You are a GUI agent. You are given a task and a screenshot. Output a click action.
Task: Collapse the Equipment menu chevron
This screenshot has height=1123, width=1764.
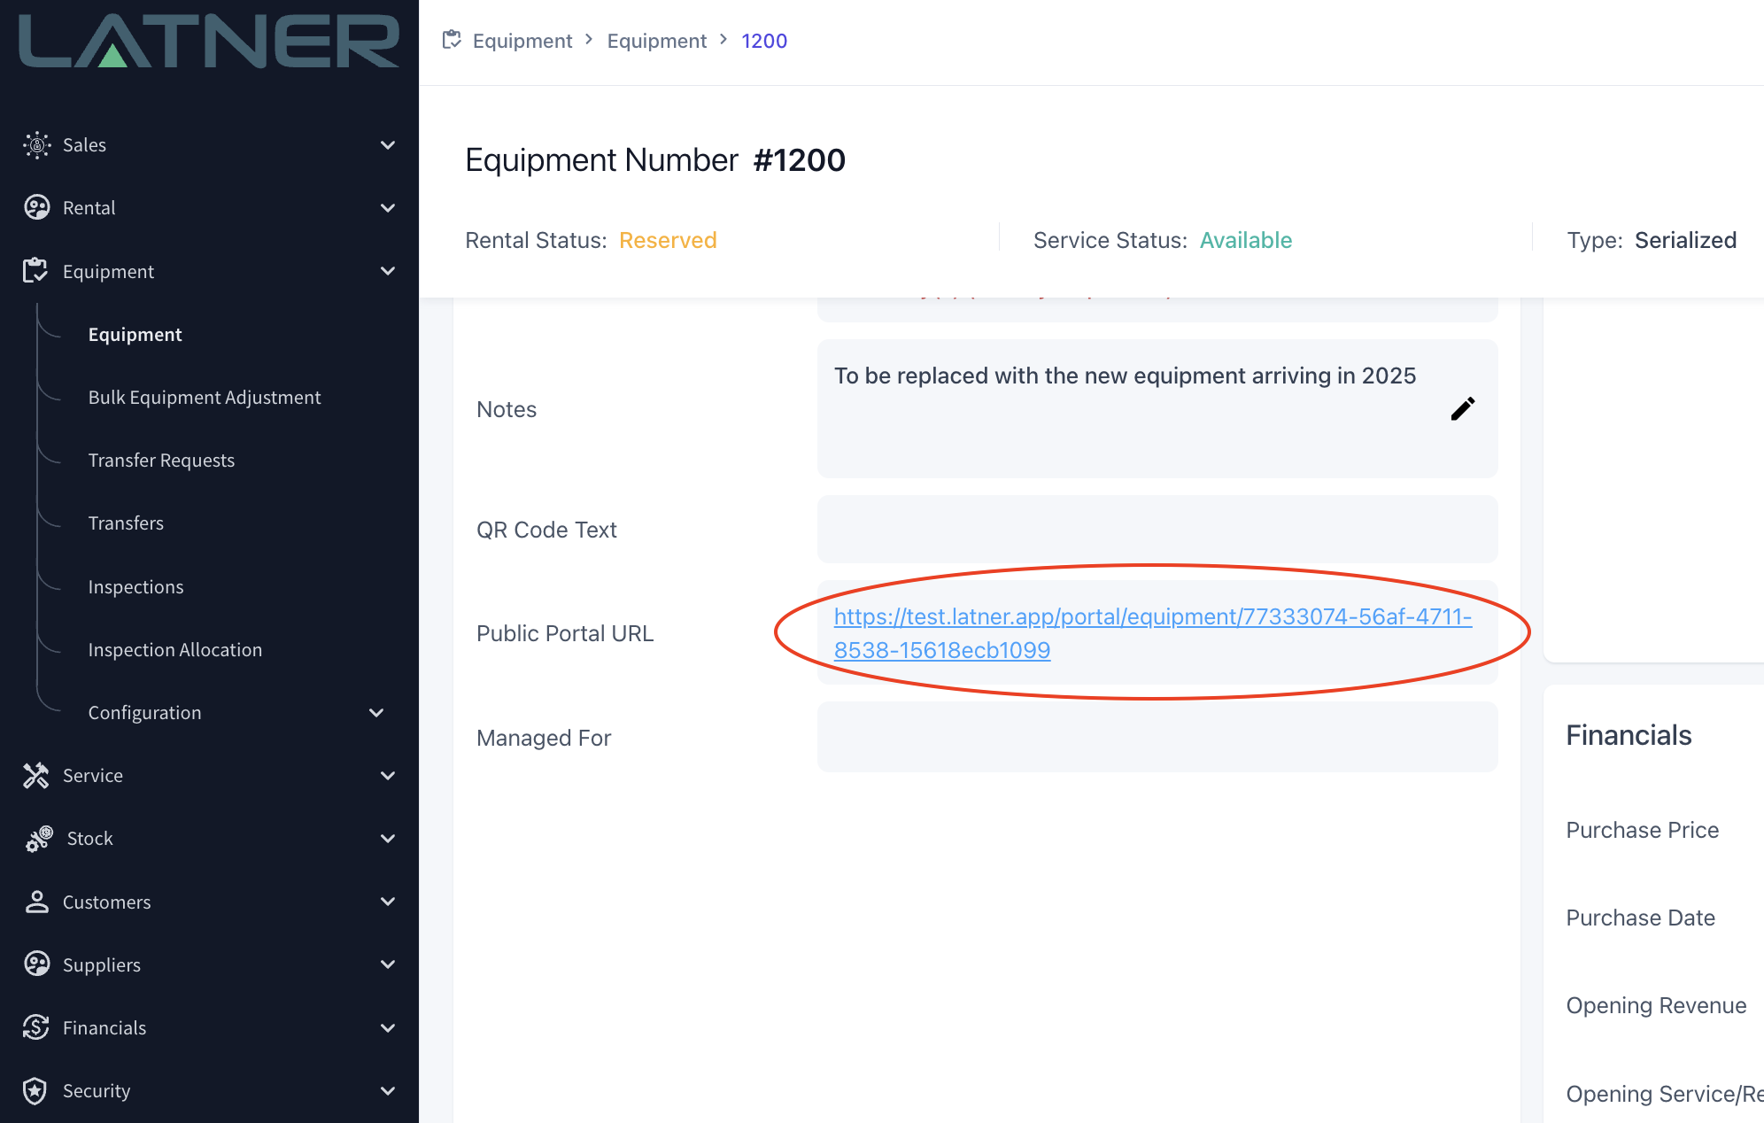[387, 271]
